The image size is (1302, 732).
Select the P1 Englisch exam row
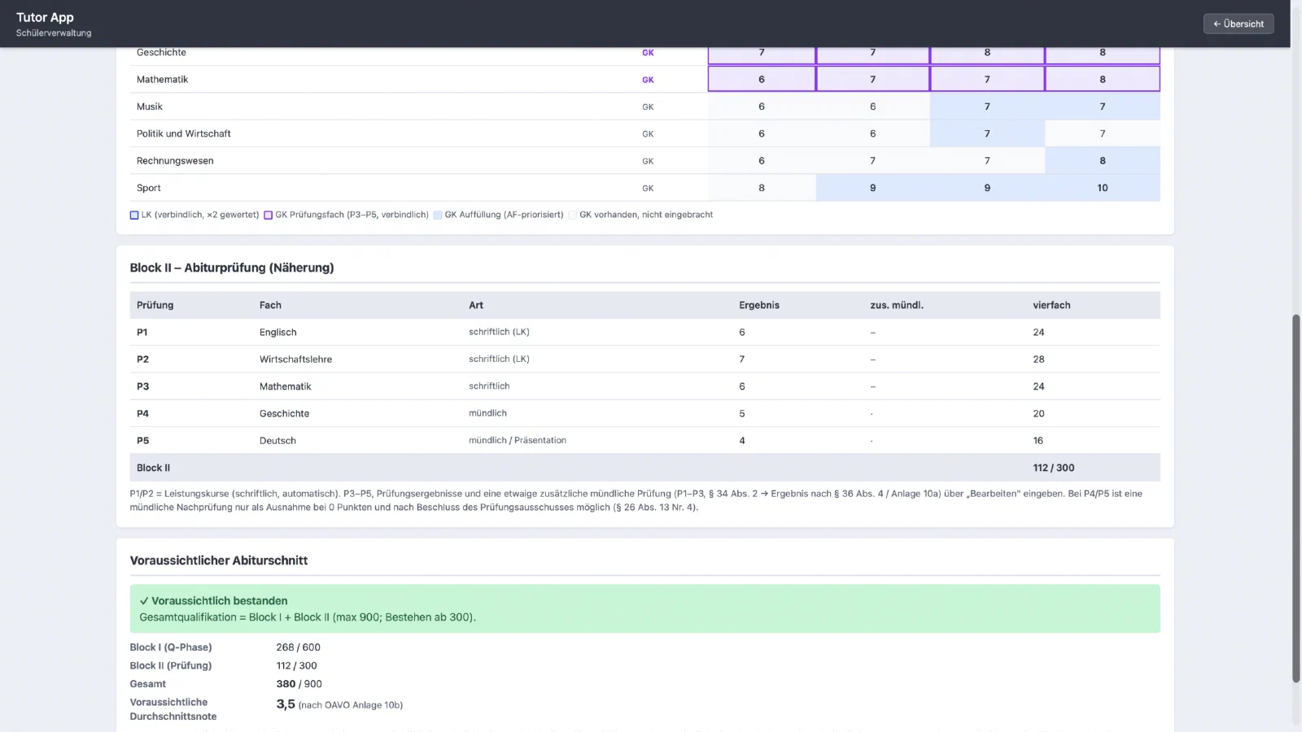[x=644, y=332]
